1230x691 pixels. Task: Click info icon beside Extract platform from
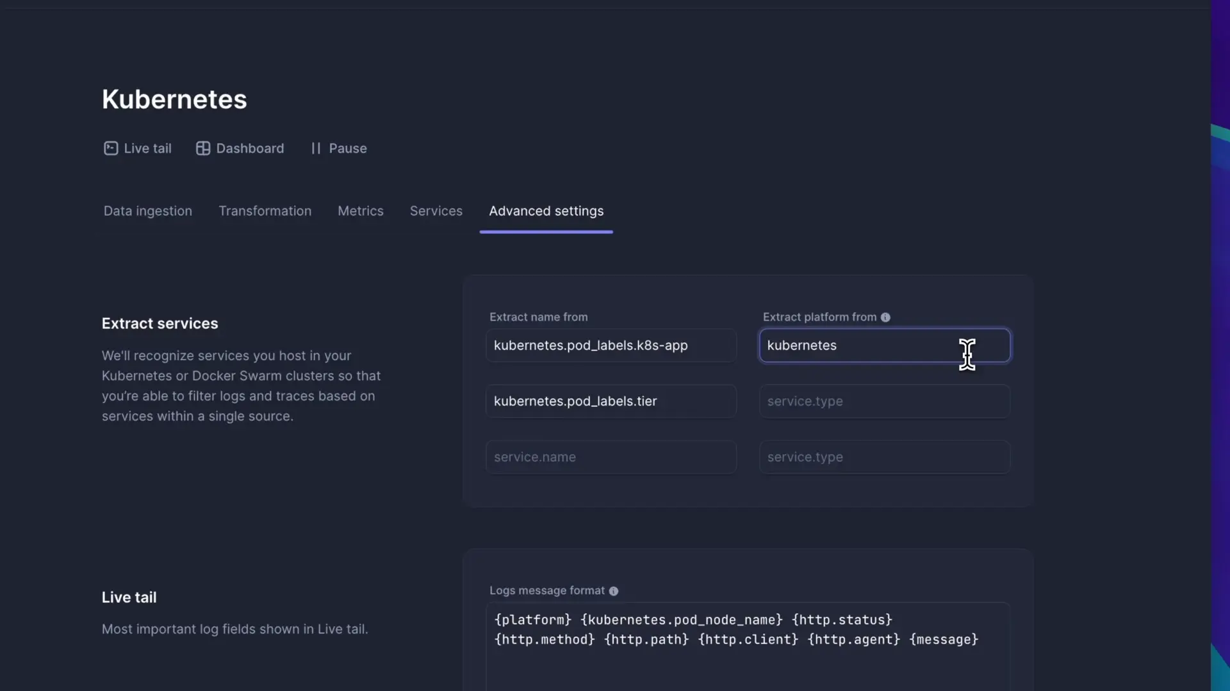[885, 317]
